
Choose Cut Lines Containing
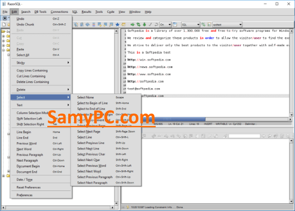[41, 76]
